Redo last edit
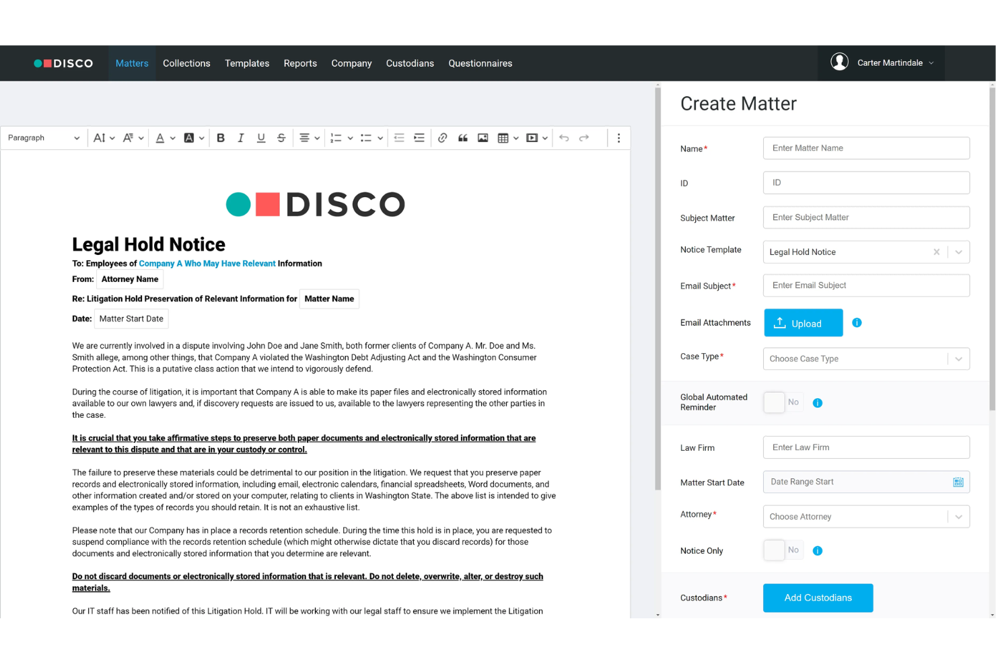 pyautogui.click(x=584, y=138)
